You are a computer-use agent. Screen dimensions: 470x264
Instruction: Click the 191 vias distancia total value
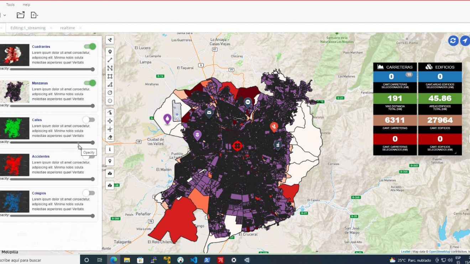coord(395,99)
